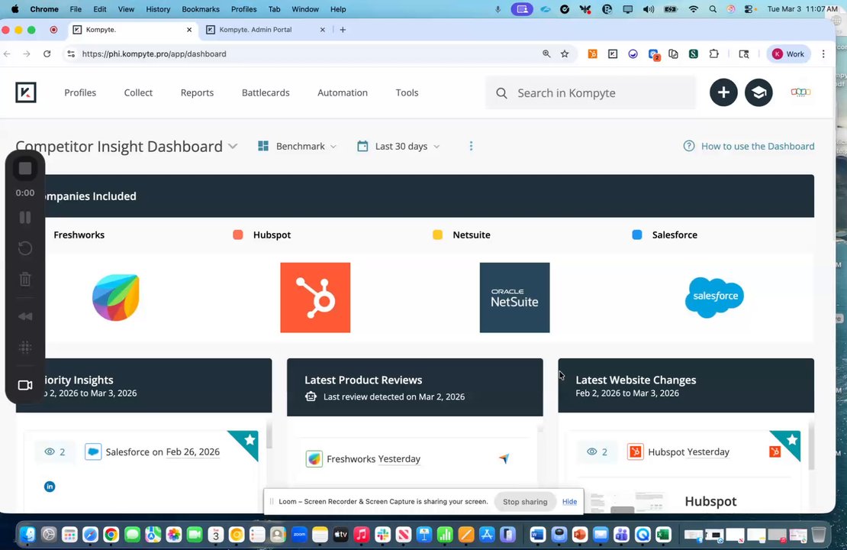Toggle views eye on Hubspot website change
This screenshot has width=847, height=550.
point(592,451)
